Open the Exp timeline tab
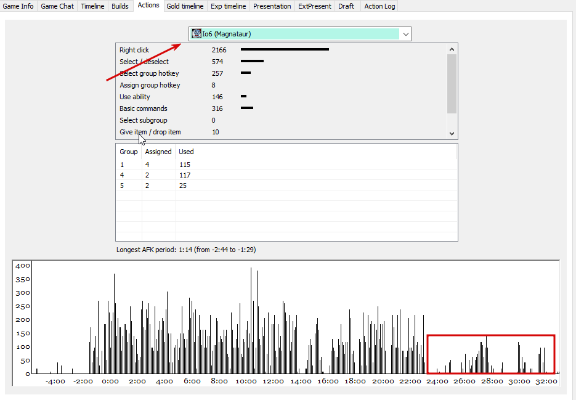 coord(229,6)
